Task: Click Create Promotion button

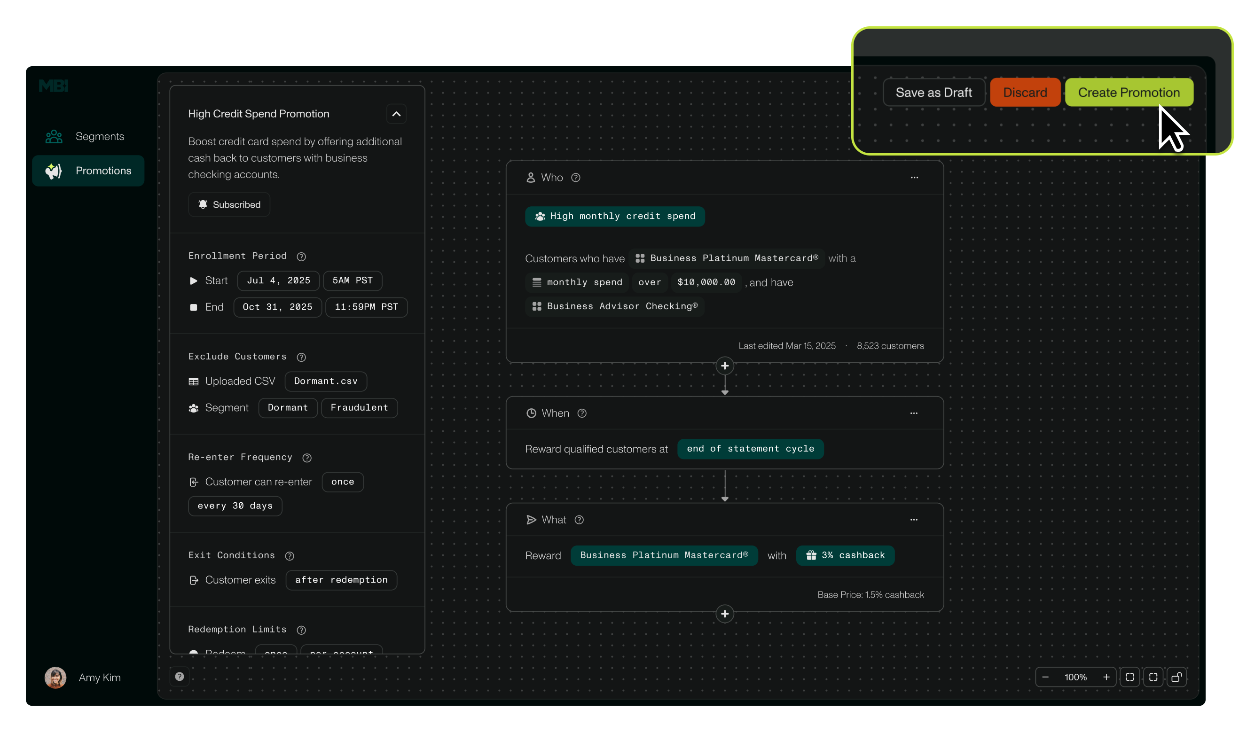Action: click(x=1129, y=93)
